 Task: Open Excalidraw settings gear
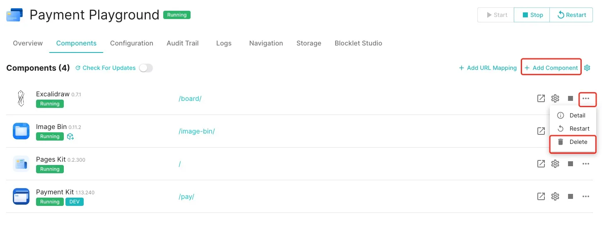pos(555,98)
